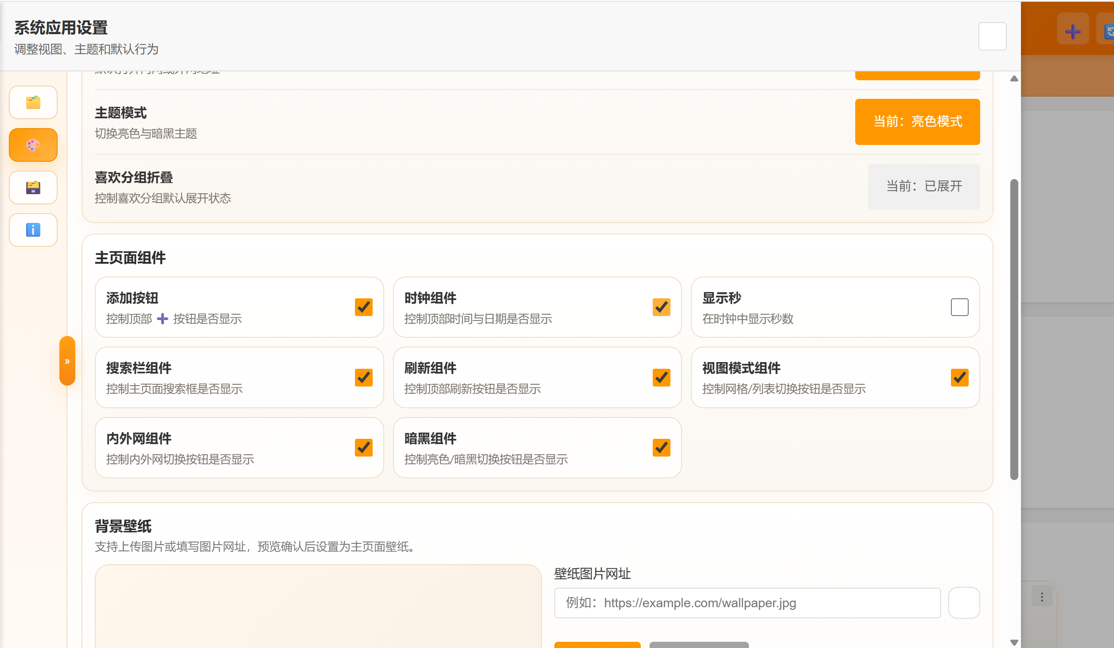Click the 控制顶部时间与日期是否显示 description

point(478,319)
